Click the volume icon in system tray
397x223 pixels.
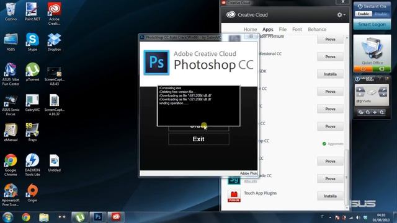pyautogui.click(x=358, y=217)
